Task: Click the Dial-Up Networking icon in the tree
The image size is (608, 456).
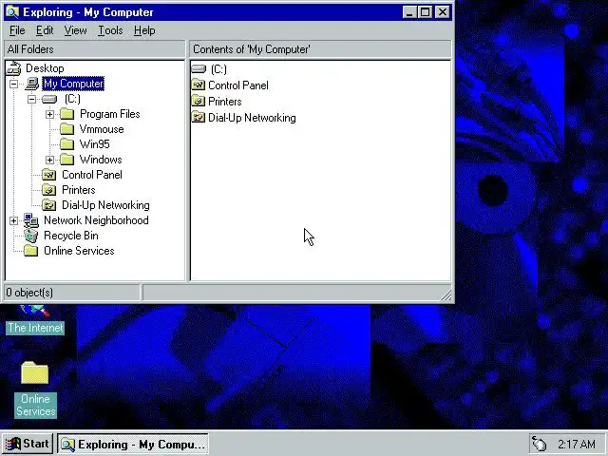Action: [x=48, y=205]
